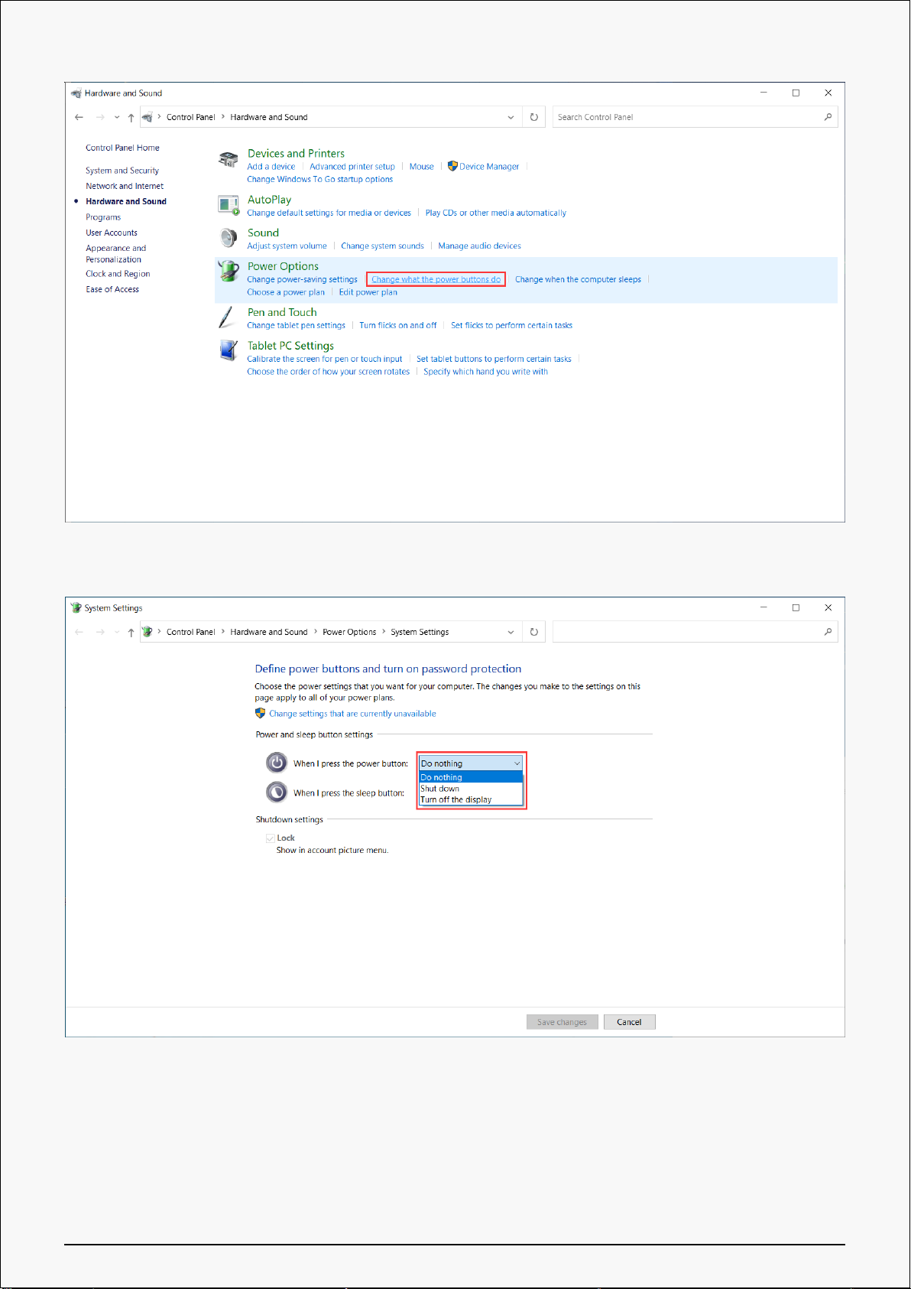Image resolution: width=911 pixels, height=1289 pixels.
Task: Click the Devices and Printers icon
Action: (x=228, y=159)
